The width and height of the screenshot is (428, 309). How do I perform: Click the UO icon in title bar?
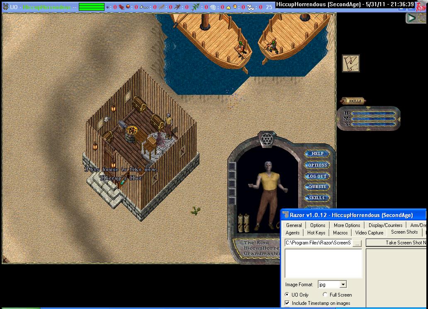tap(5, 7)
